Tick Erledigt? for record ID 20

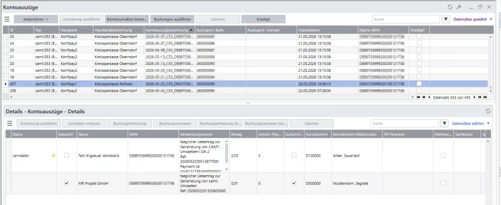point(419,63)
